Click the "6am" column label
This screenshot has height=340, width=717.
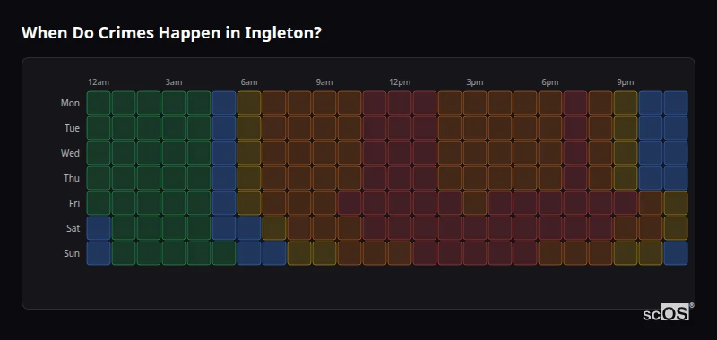[249, 82]
